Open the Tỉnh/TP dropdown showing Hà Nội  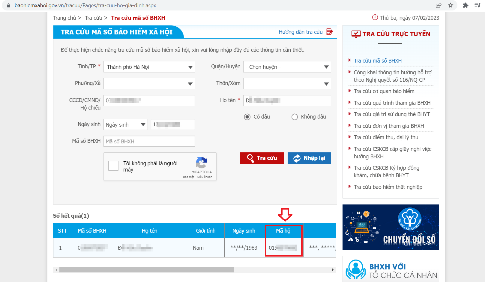coord(149,67)
